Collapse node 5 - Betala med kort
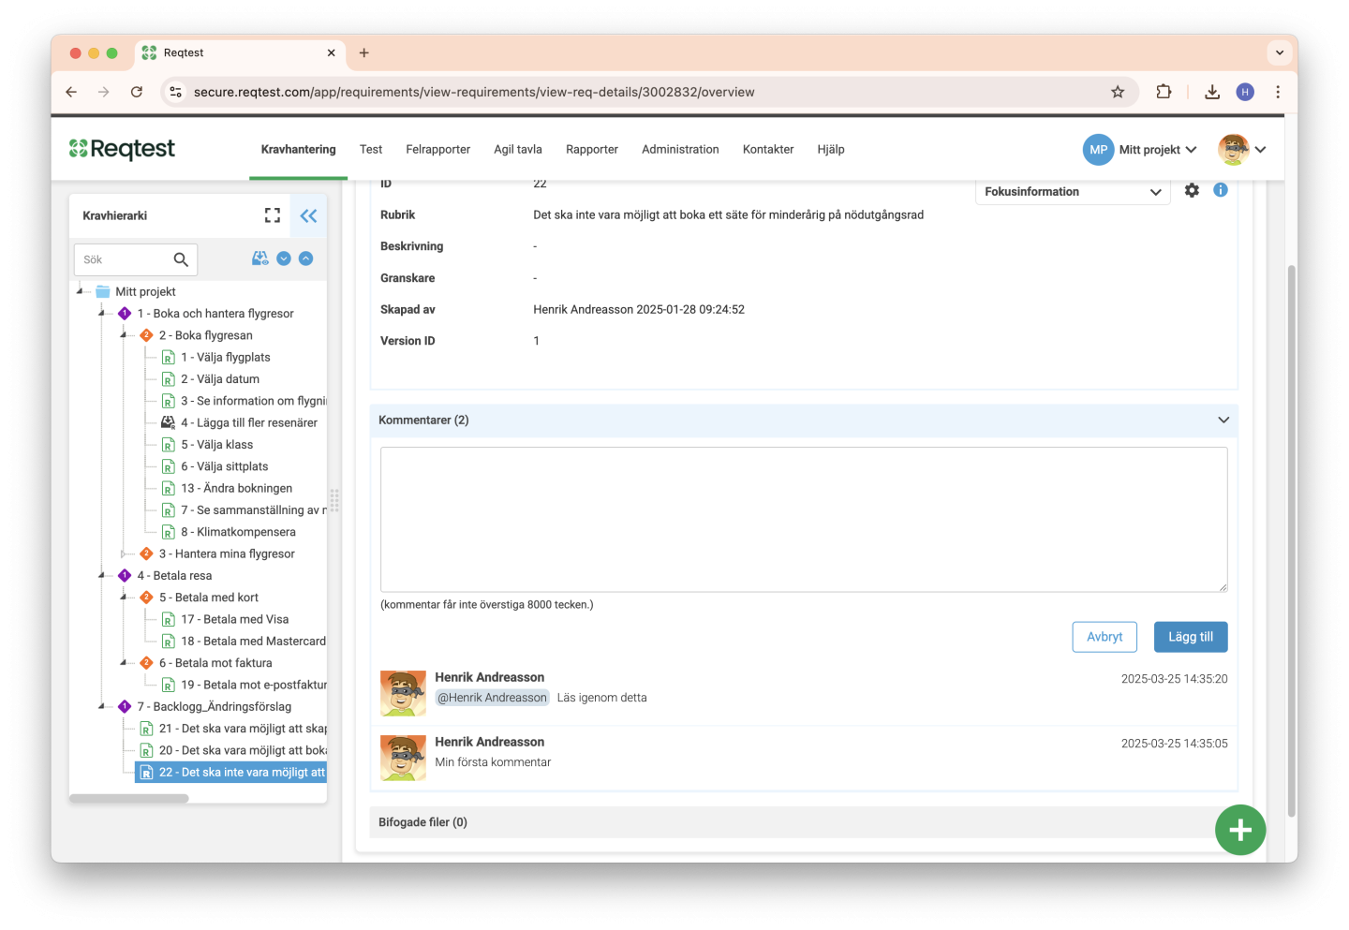The height and width of the screenshot is (930, 1349). pyautogui.click(x=124, y=598)
